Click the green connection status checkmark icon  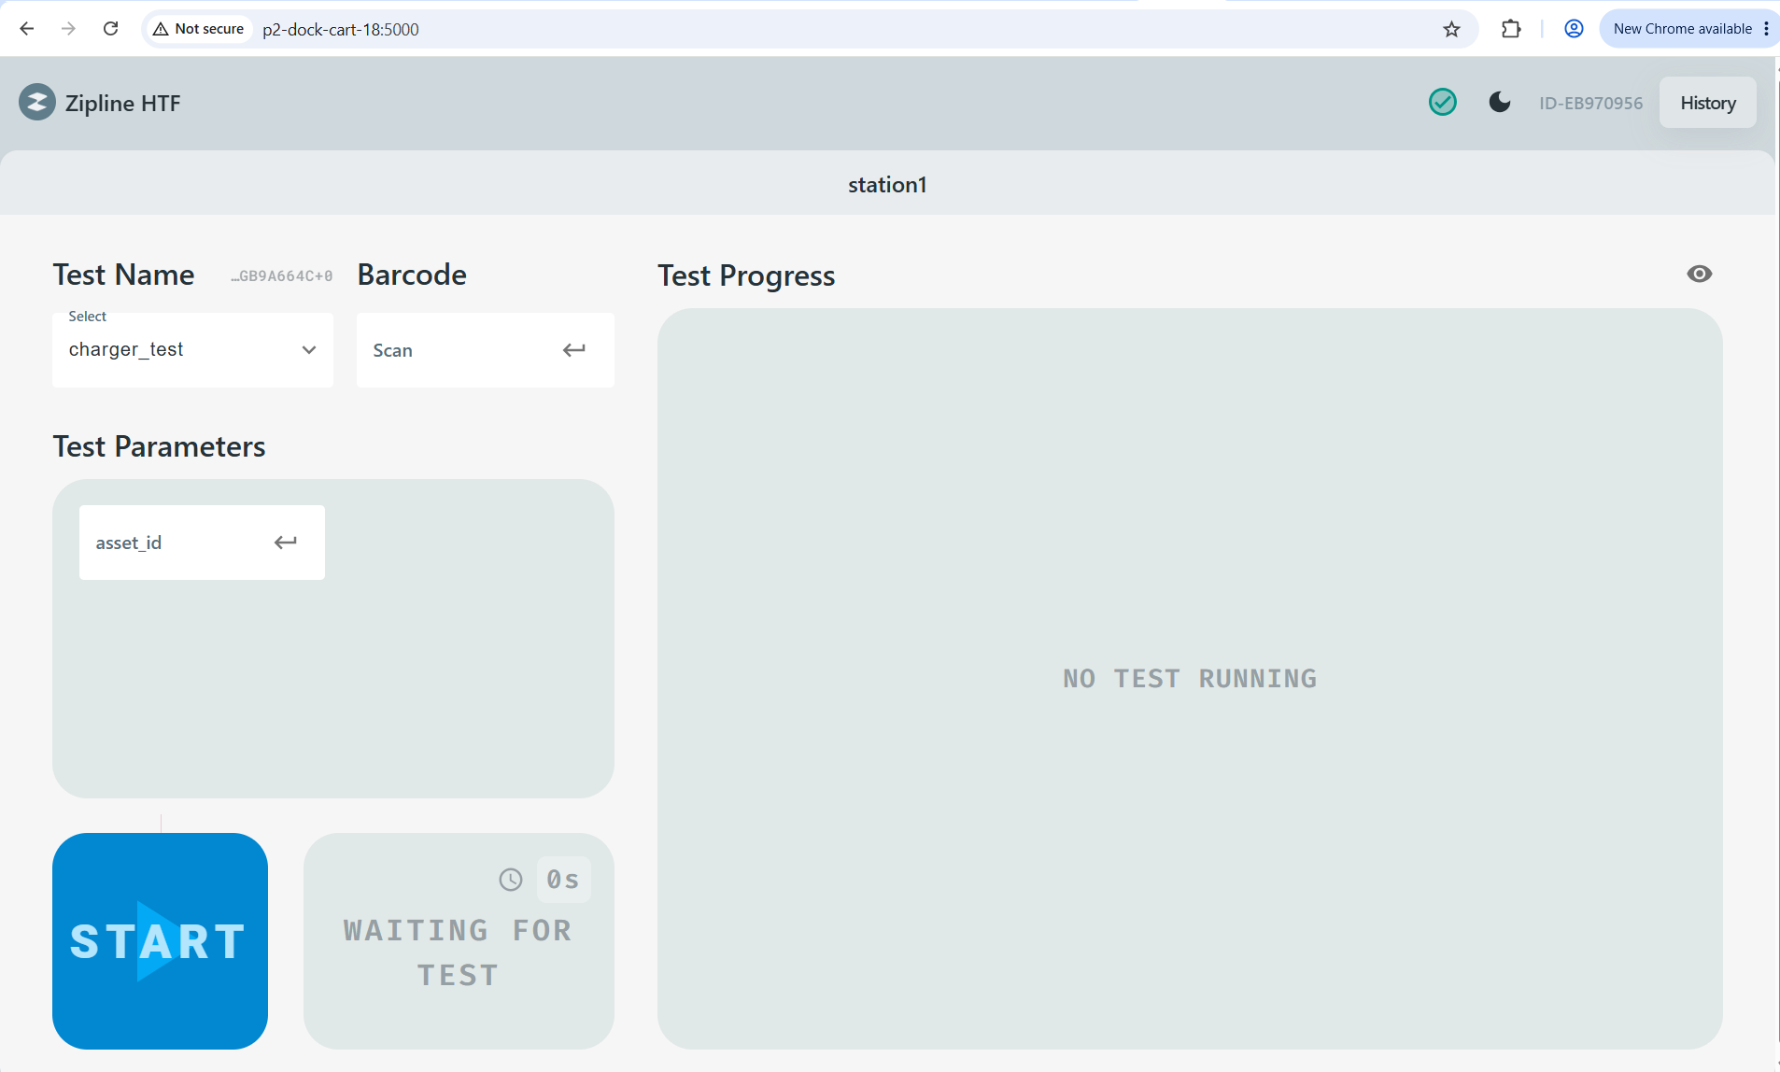[x=1443, y=102]
